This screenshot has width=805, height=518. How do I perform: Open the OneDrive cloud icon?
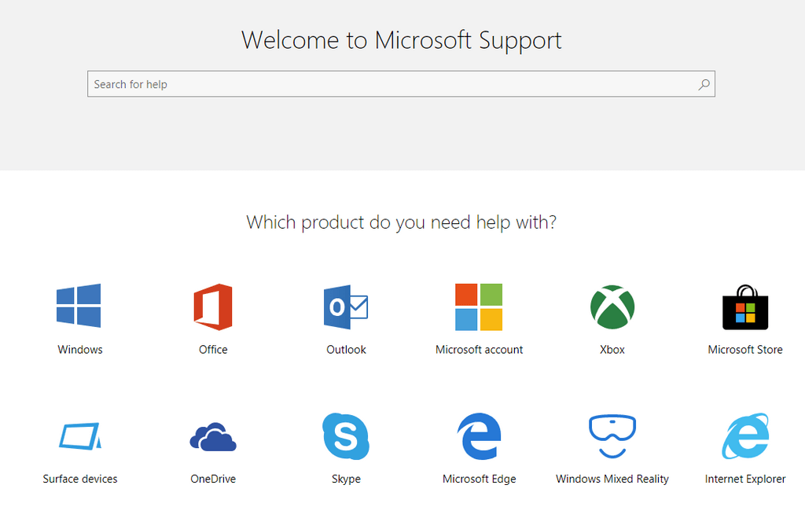[x=213, y=437]
